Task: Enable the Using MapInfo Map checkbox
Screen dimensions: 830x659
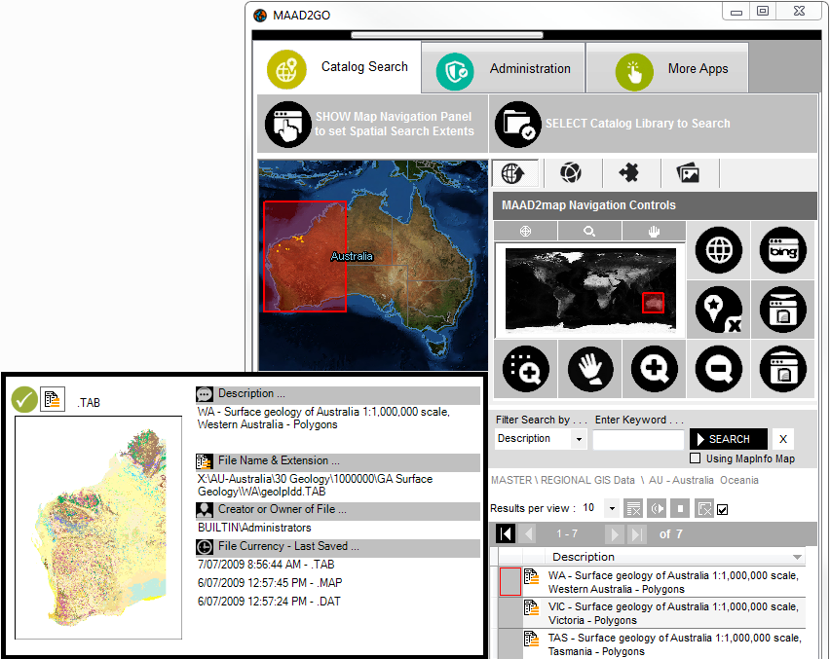Action: point(695,458)
